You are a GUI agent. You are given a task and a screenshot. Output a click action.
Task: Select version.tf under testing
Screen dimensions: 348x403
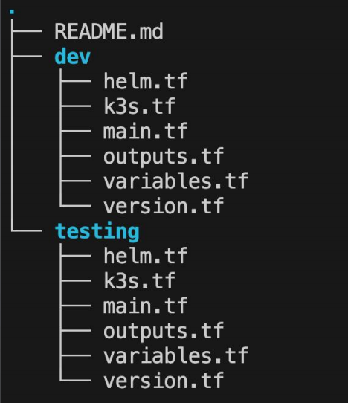[x=164, y=381]
